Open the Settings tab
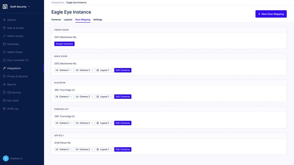This screenshot has width=294, height=165. pyautogui.click(x=98, y=20)
